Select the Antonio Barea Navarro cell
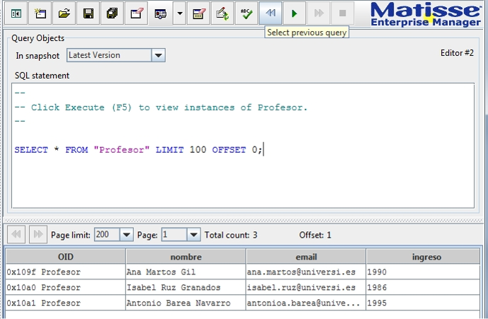 (x=186, y=303)
